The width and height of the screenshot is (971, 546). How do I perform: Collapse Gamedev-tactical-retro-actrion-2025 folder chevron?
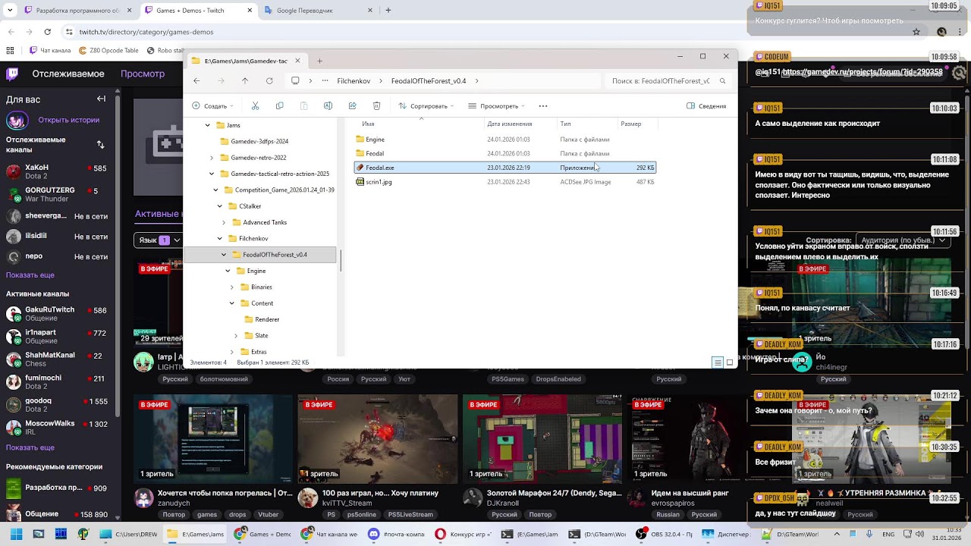pyautogui.click(x=212, y=174)
